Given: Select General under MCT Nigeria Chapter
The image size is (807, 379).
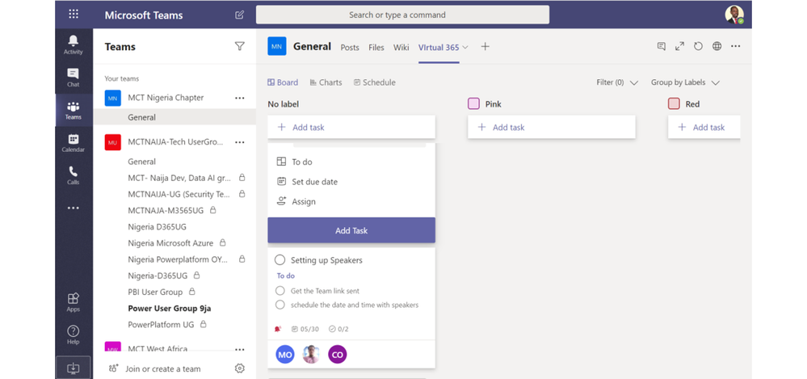Looking at the screenshot, I should tap(174, 117).
